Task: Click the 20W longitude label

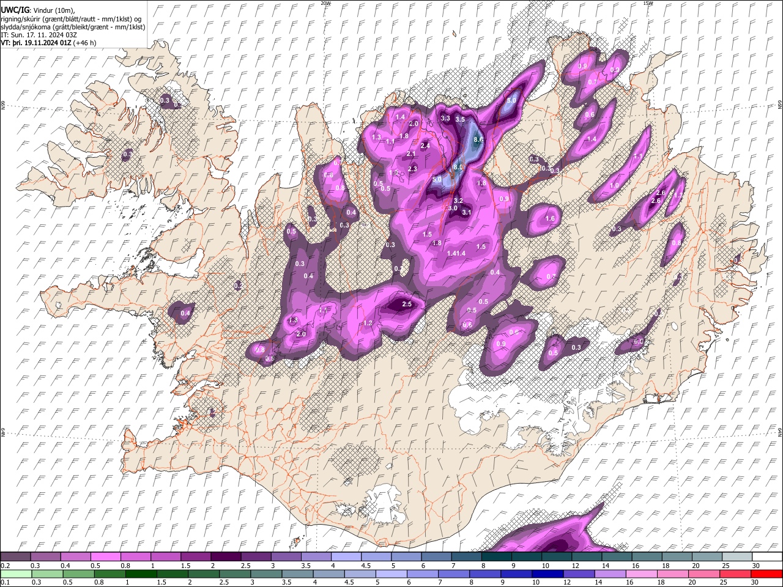Action: click(x=325, y=3)
